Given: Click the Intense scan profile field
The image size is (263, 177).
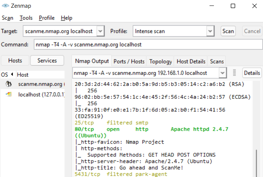Looking at the screenshot, I should (x=170, y=31).
